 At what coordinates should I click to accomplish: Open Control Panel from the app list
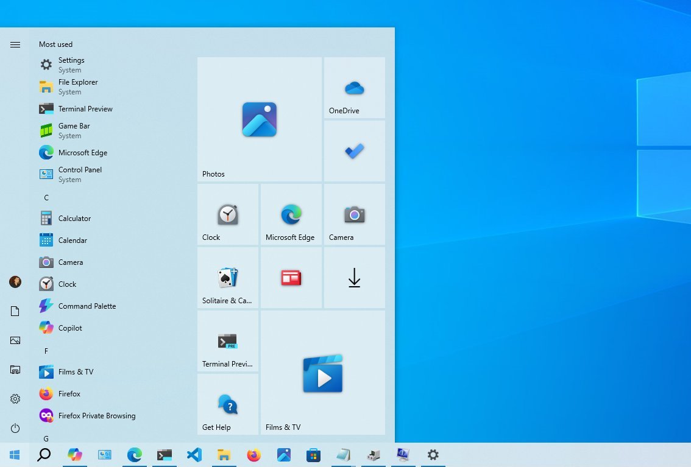click(112, 175)
